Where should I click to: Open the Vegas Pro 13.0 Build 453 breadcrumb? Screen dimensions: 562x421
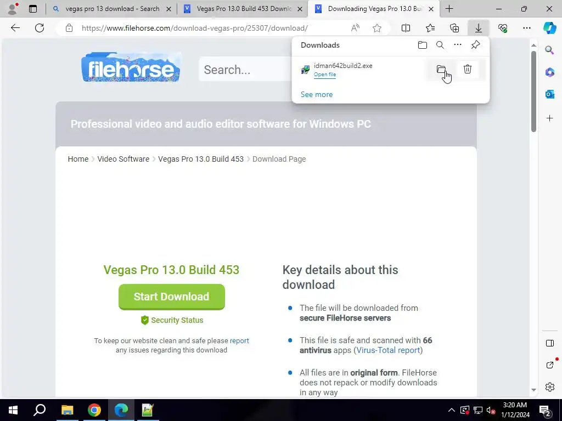coord(201,159)
